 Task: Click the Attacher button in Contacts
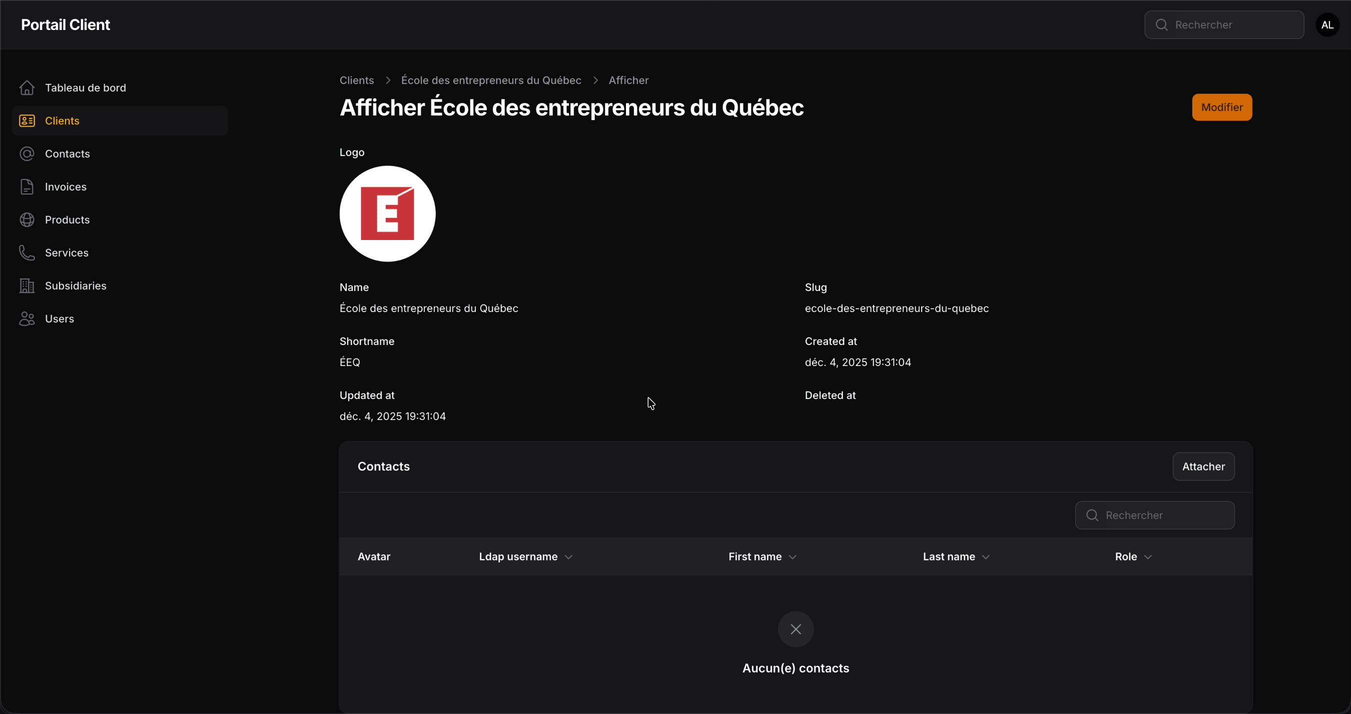pyautogui.click(x=1203, y=466)
